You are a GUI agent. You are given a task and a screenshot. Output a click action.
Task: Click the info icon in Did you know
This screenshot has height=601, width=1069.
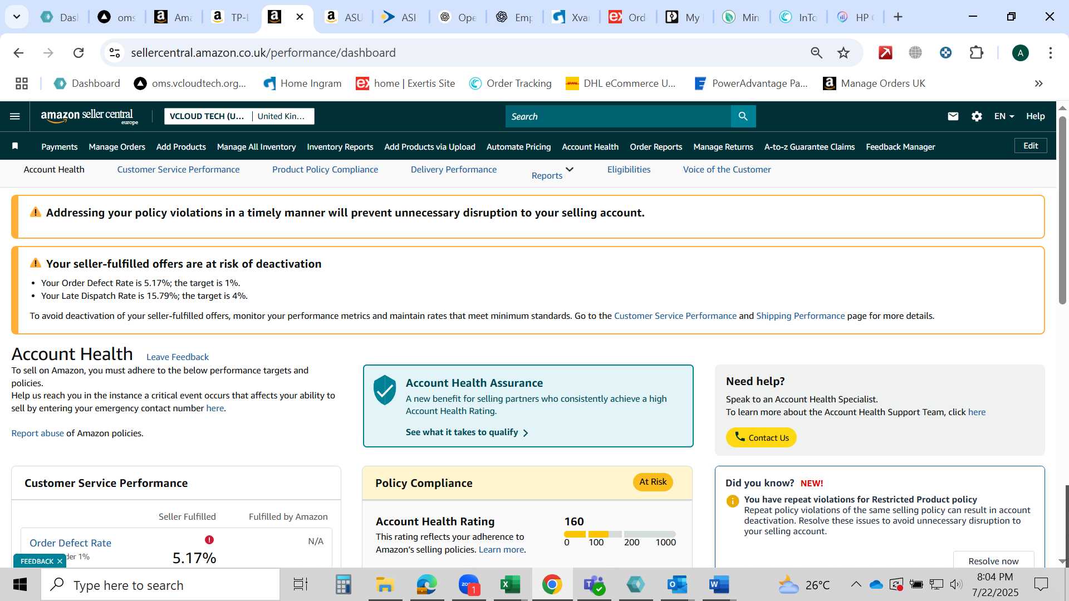(733, 501)
